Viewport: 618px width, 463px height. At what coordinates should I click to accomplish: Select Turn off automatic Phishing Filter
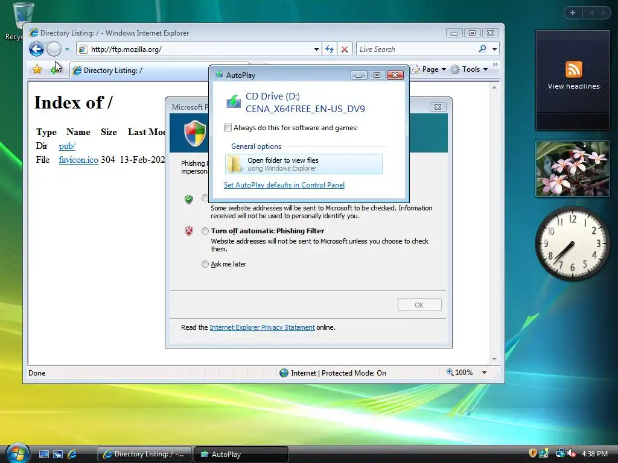[x=205, y=231]
